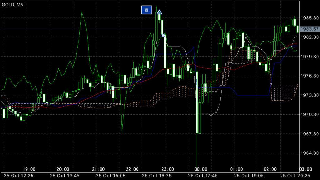Click the 25 Oct 16:25 date label
Image resolution: width=320 pixels, height=180 pixels.
[157, 176]
